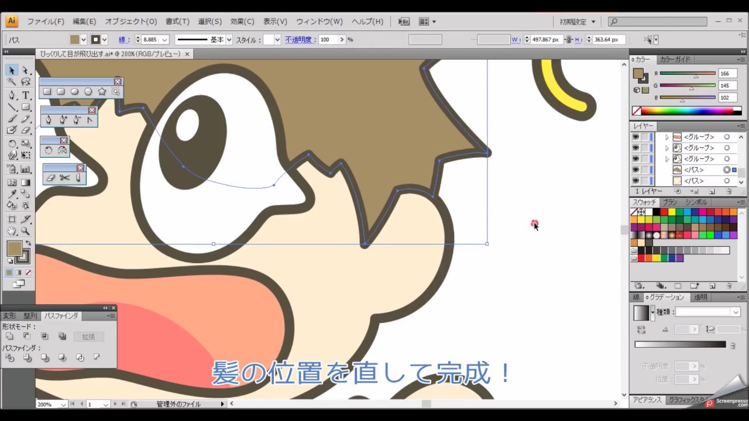The width and height of the screenshot is (749, 421).
Task: Open the オブジェクト(O) menu
Action: [x=131, y=22]
